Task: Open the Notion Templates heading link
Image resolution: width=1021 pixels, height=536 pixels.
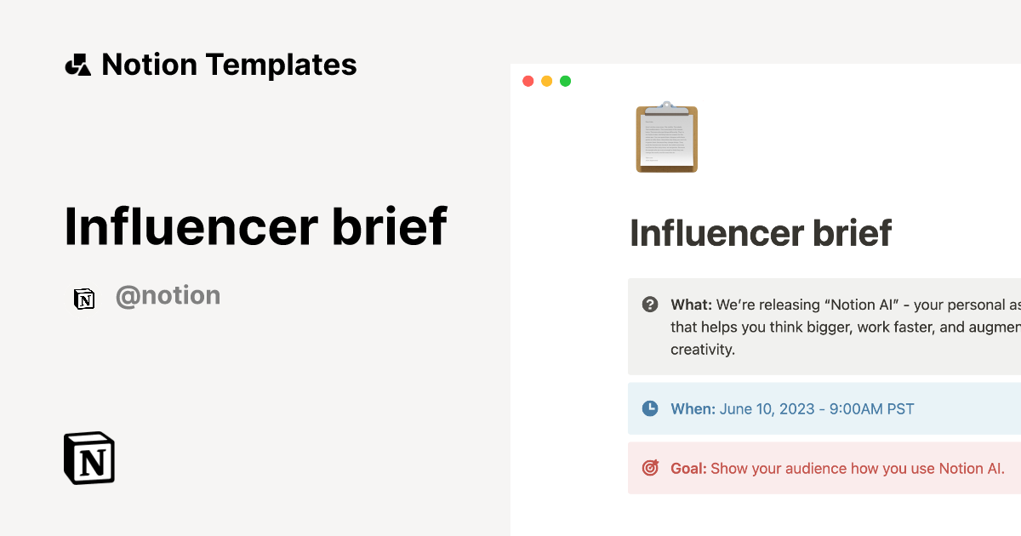Action: tap(229, 65)
